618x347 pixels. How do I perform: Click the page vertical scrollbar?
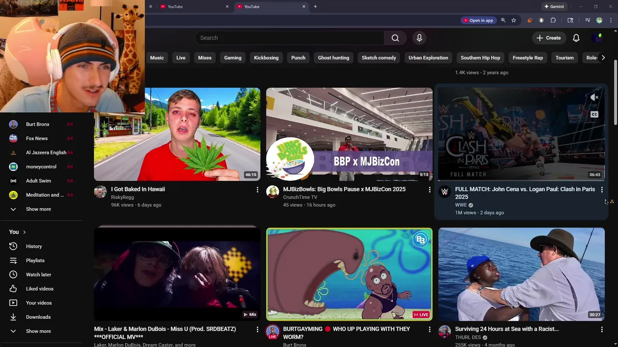pos(615,92)
